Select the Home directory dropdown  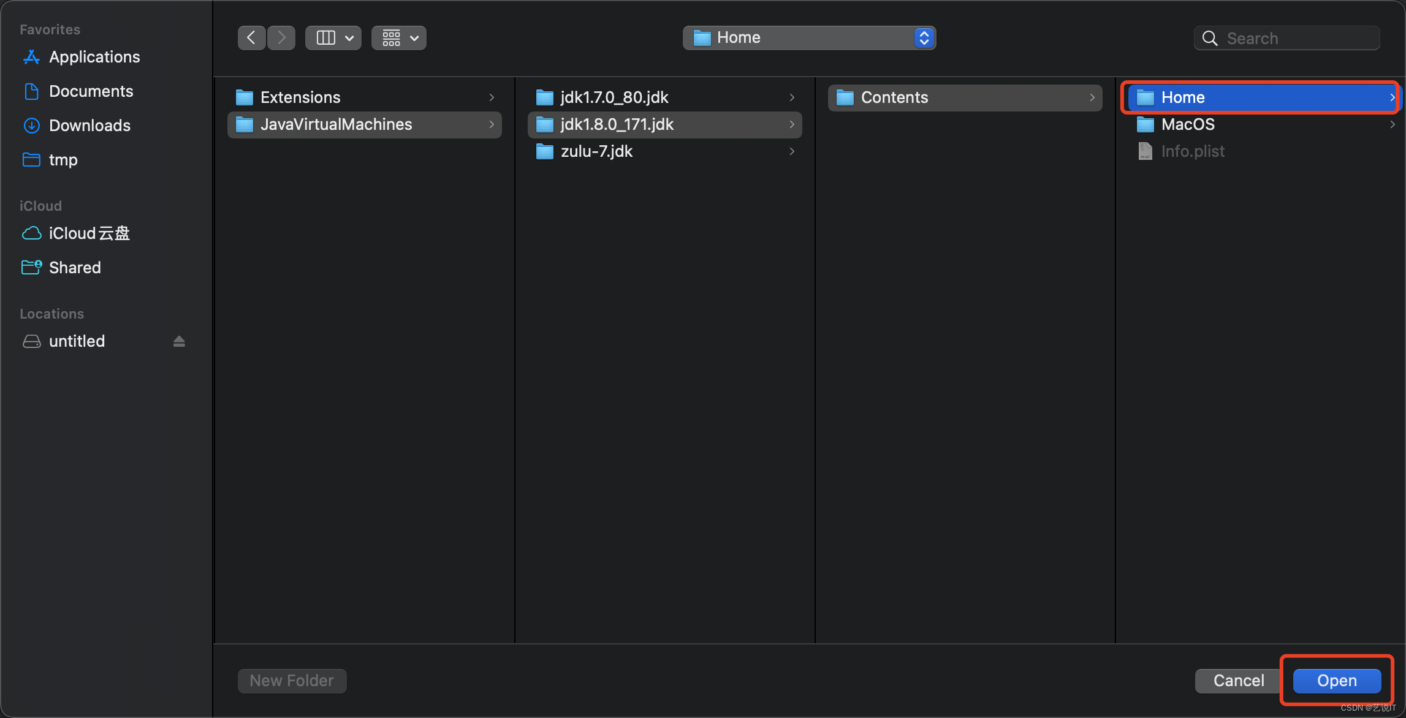coord(811,37)
